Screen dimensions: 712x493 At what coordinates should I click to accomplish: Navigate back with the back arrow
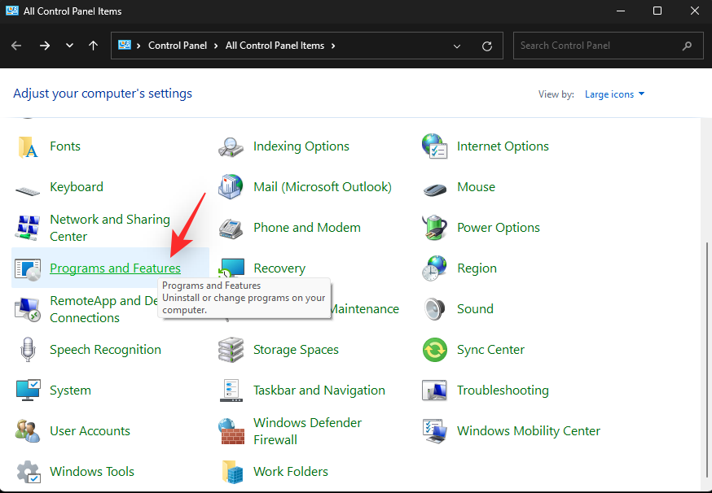tap(16, 46)
